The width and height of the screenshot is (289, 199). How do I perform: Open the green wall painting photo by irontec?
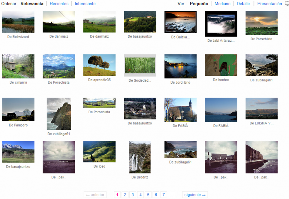coord(221,65)
